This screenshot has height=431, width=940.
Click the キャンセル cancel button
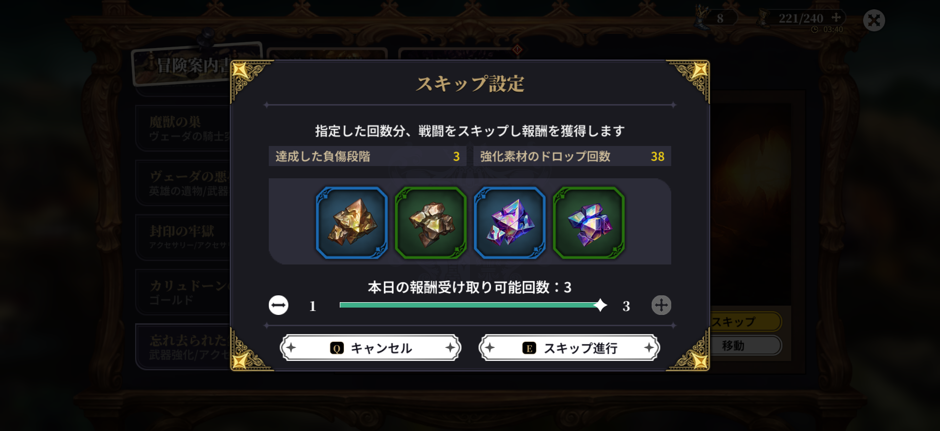pos(371,348)
